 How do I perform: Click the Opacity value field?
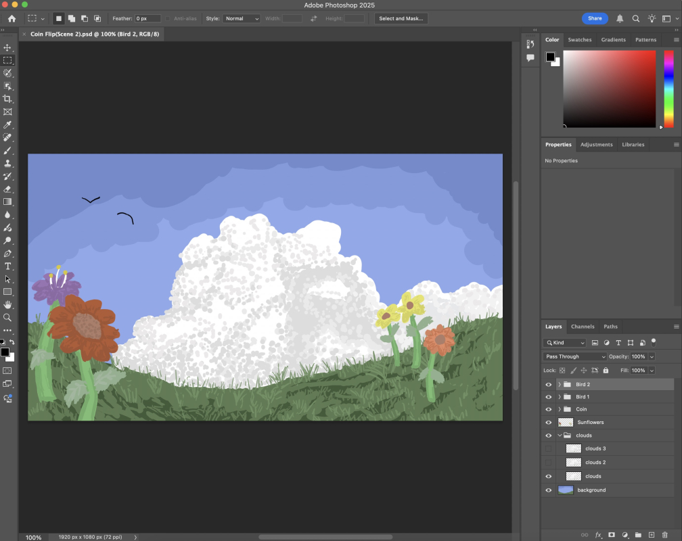tap(639, 356)
